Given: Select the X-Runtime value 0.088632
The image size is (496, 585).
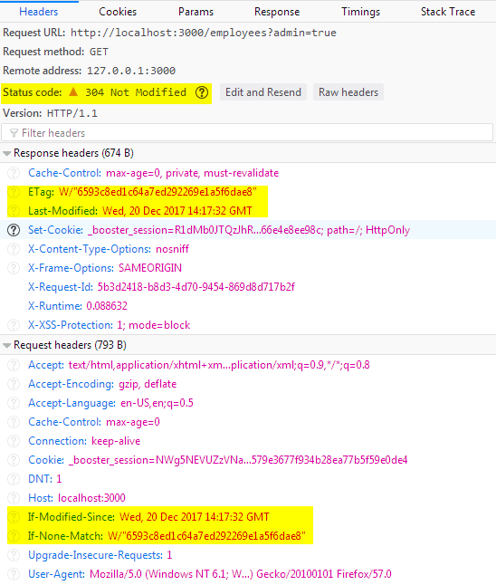Looking at the screenshot, I should (107, 306).
